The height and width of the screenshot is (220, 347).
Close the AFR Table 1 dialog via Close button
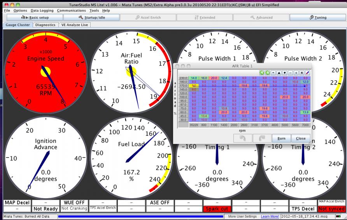point(301,138)
